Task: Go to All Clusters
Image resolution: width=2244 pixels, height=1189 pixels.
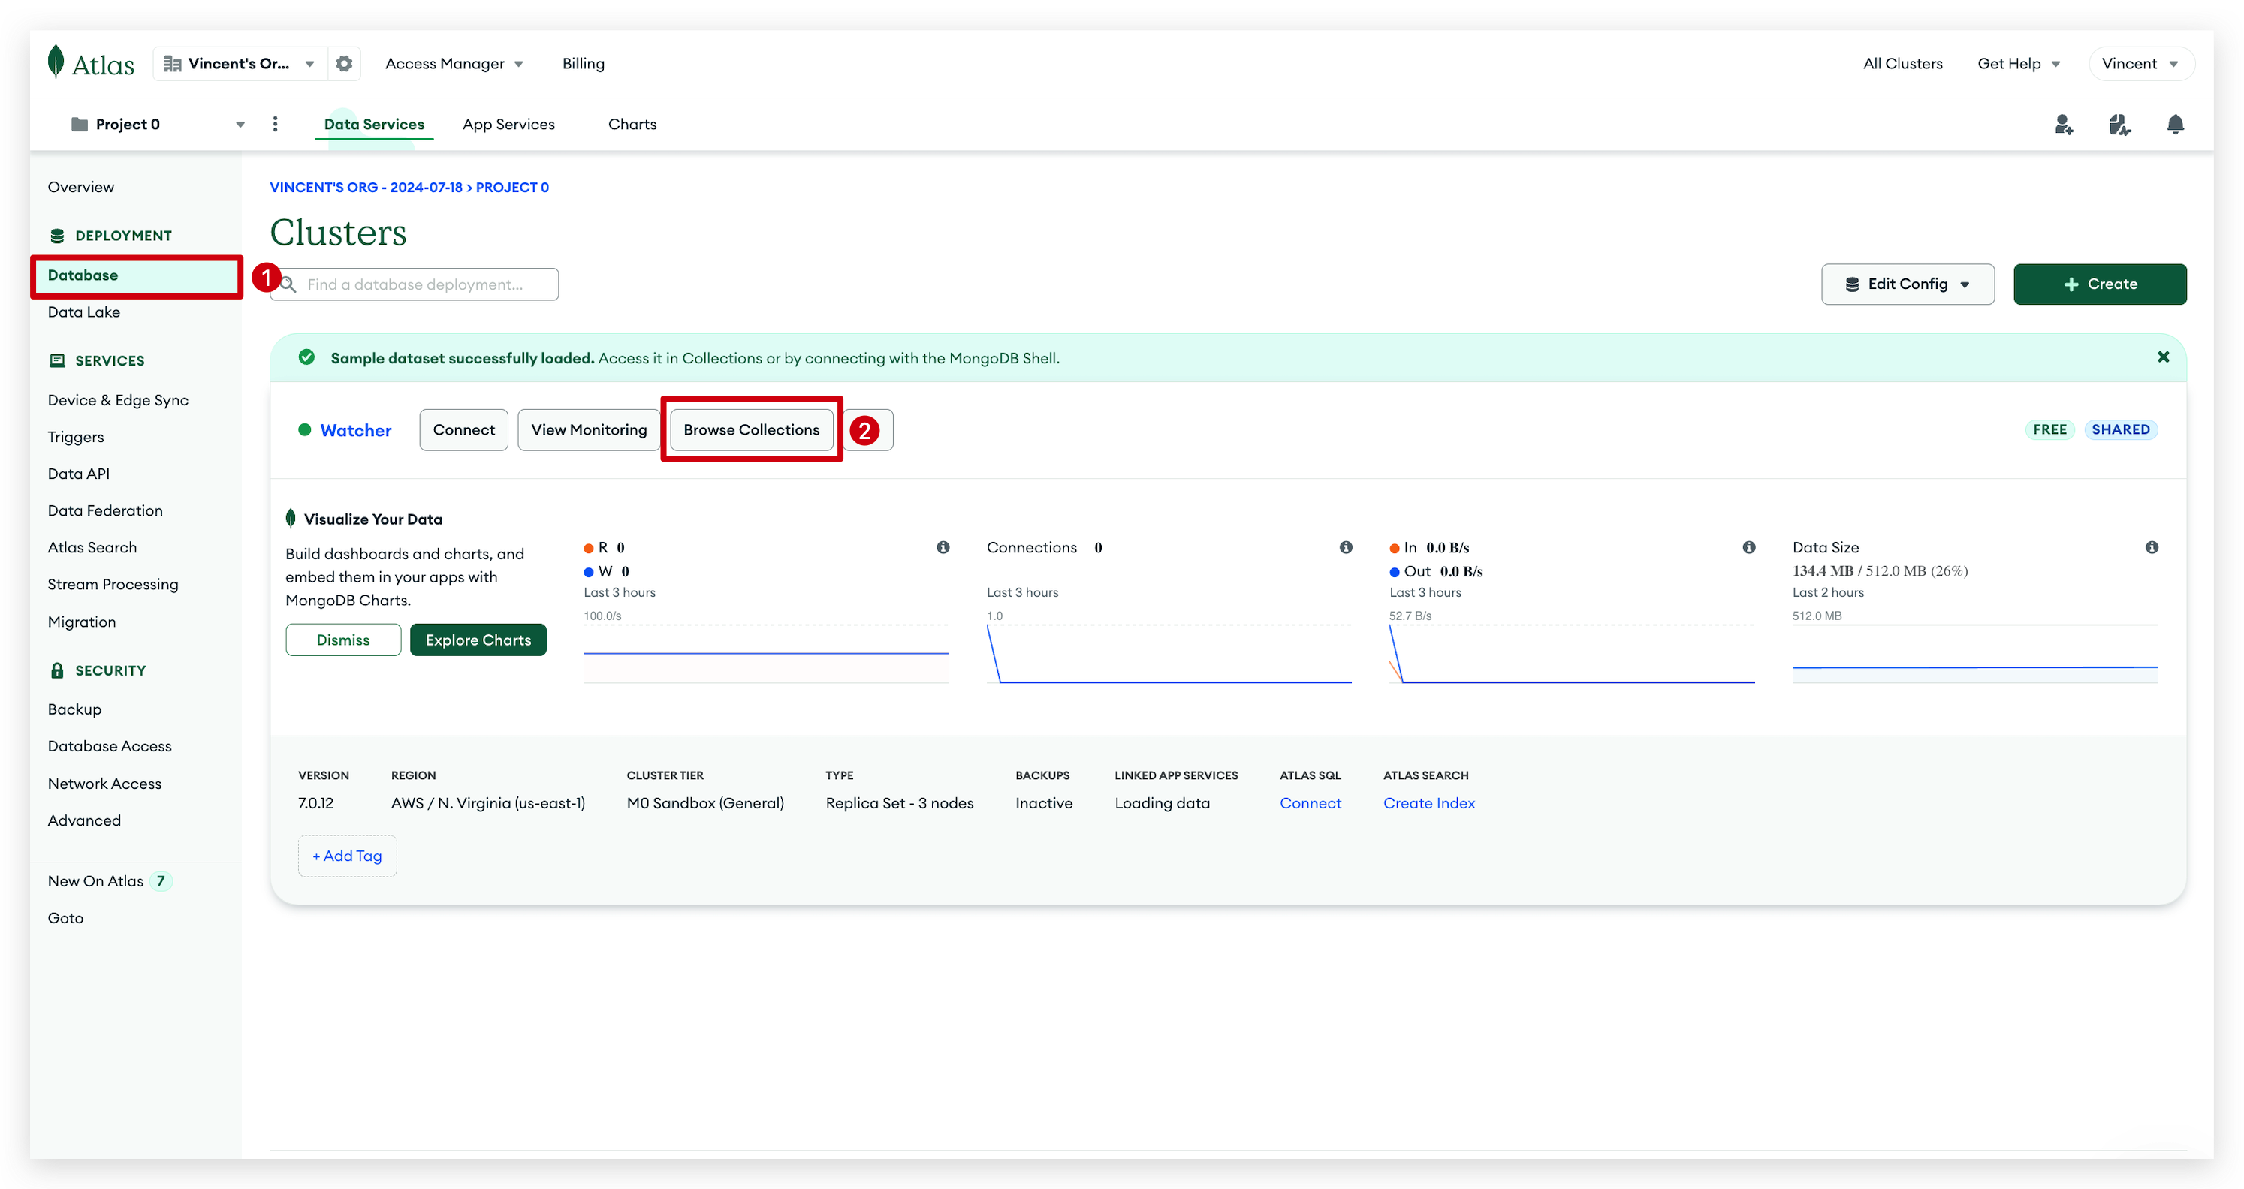Action: [1902, 64]
